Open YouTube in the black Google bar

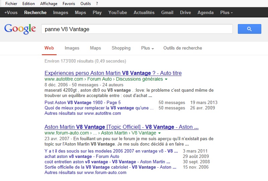coord(118,12)
